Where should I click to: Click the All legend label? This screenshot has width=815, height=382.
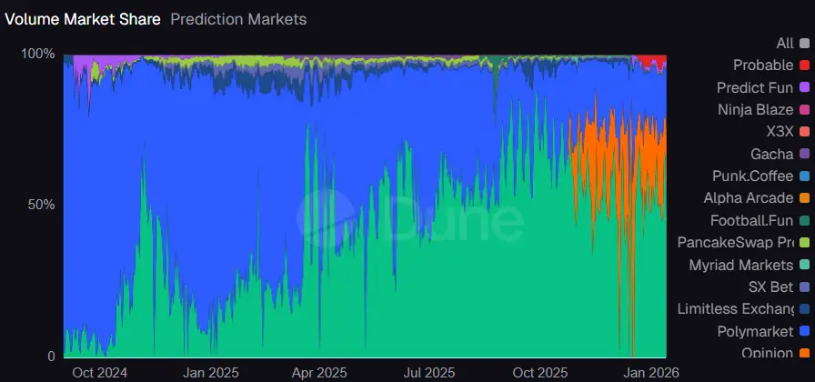(785, 43)
